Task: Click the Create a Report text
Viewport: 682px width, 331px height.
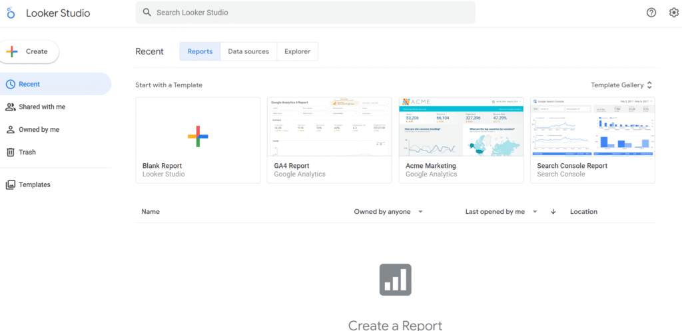Action: click(396, 325)
